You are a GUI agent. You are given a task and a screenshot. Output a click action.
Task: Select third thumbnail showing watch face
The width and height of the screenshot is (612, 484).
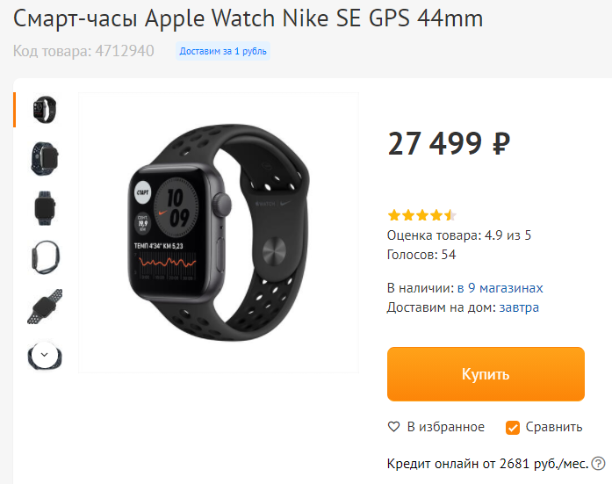pos(45,208)
